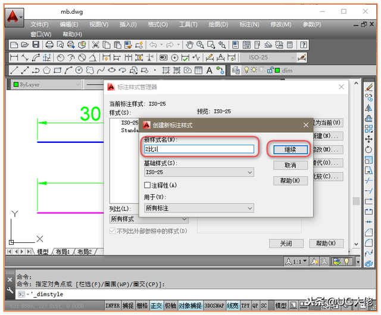Image resolution: width=381 pixels, height=315 pixels.
Task: Click the command line input field
Action: pyautogui.click(x=195, y=294)
